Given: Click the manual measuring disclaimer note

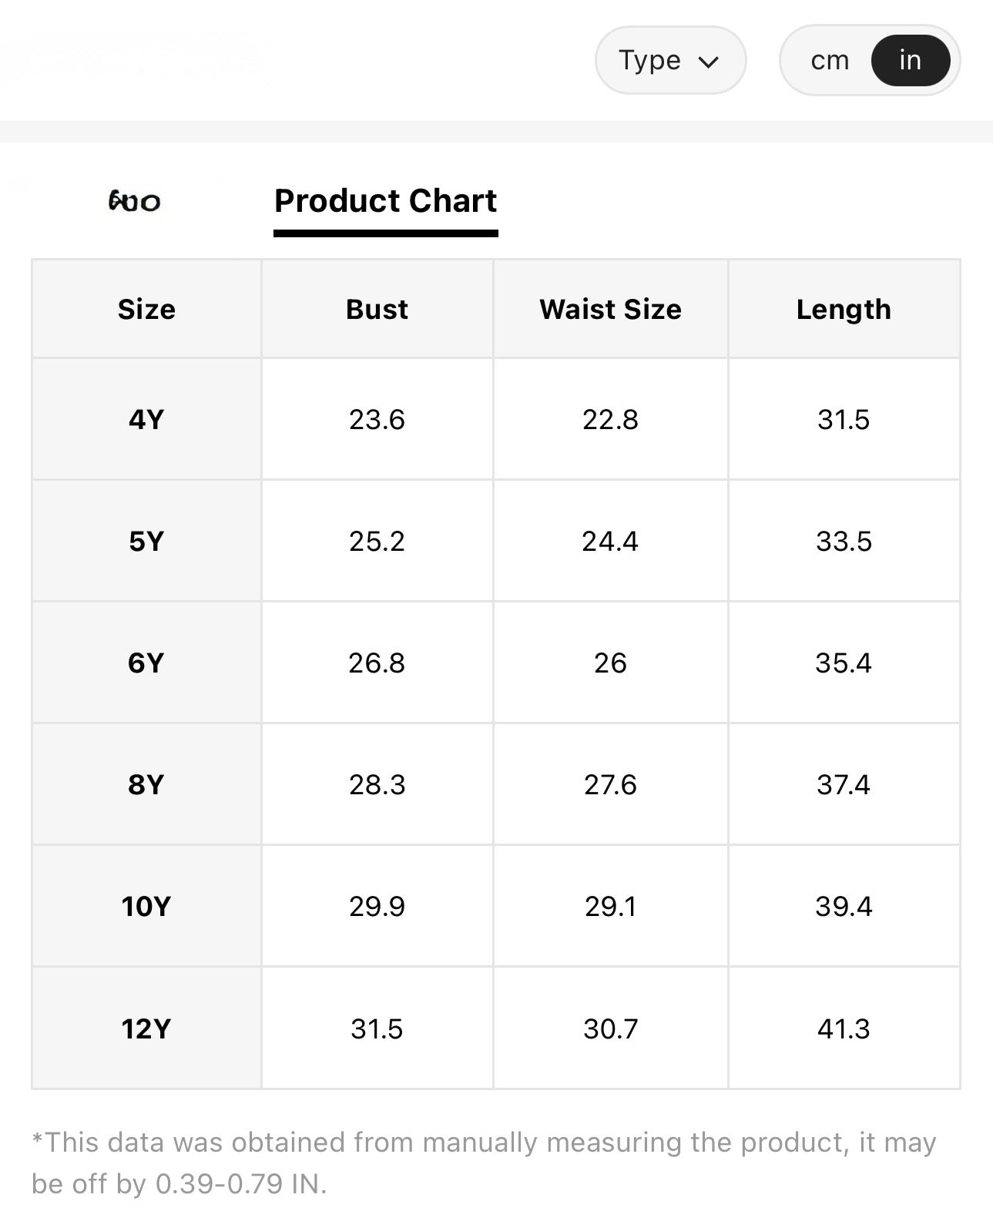Looking at the screenshot, I should (x=484, y=1163).
